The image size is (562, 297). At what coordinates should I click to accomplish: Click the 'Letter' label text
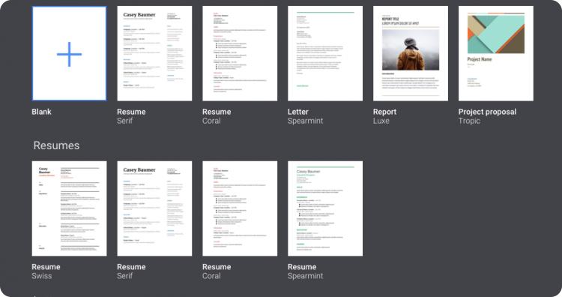297,112
